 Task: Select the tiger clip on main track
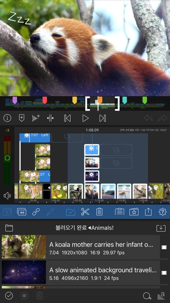pos(30,191)
